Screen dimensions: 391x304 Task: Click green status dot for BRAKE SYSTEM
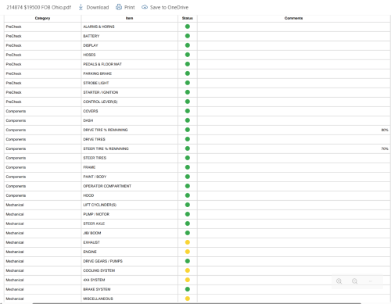(x=188, y=289)
